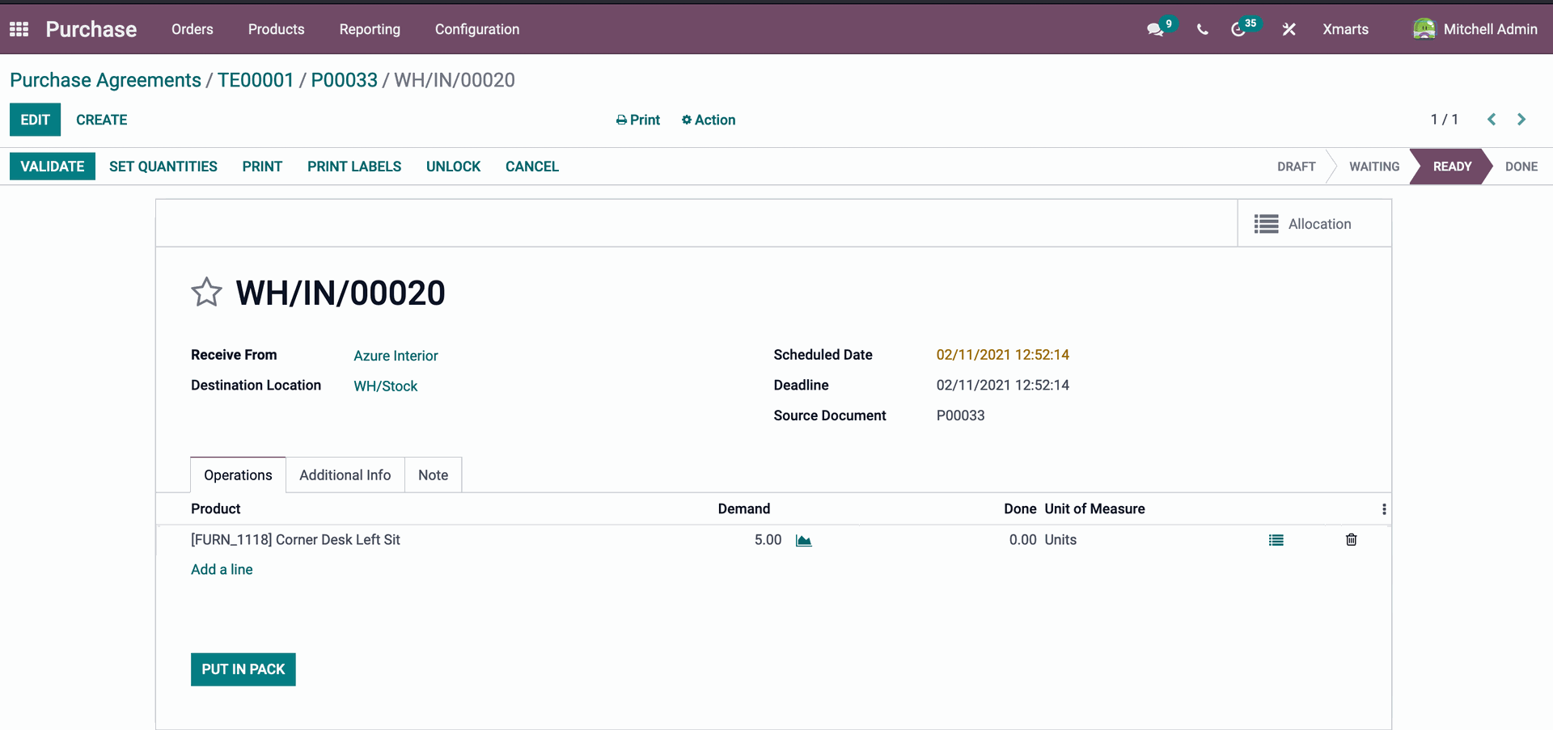Screen dimensions: 1553x730
Task: Click the CREATE button
Action: click(102, 120)
